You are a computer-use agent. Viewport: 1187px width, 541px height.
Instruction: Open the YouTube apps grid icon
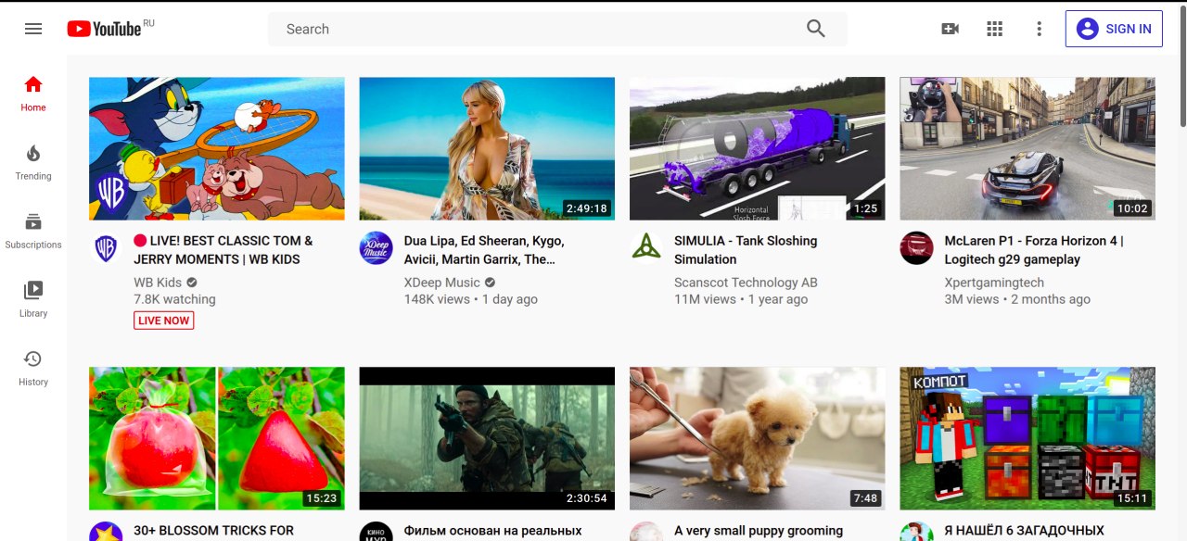point(995,29)
